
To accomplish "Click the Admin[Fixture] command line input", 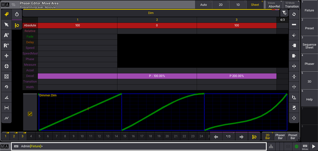I will (139, 146).
